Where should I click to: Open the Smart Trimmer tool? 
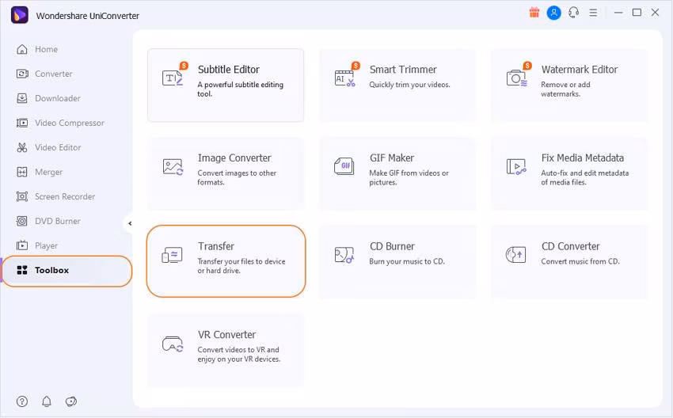397,85
